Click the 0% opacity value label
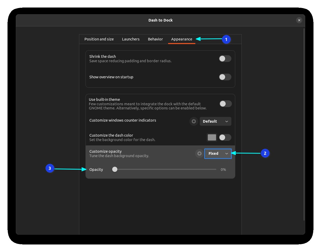Screen dimensions: 321x252 click(223, 169)
